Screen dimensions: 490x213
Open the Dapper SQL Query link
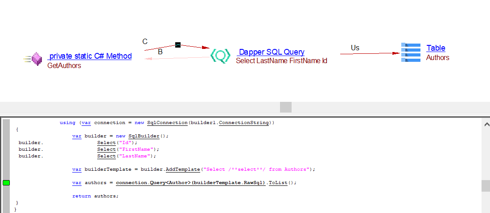(x=271, y=52)
